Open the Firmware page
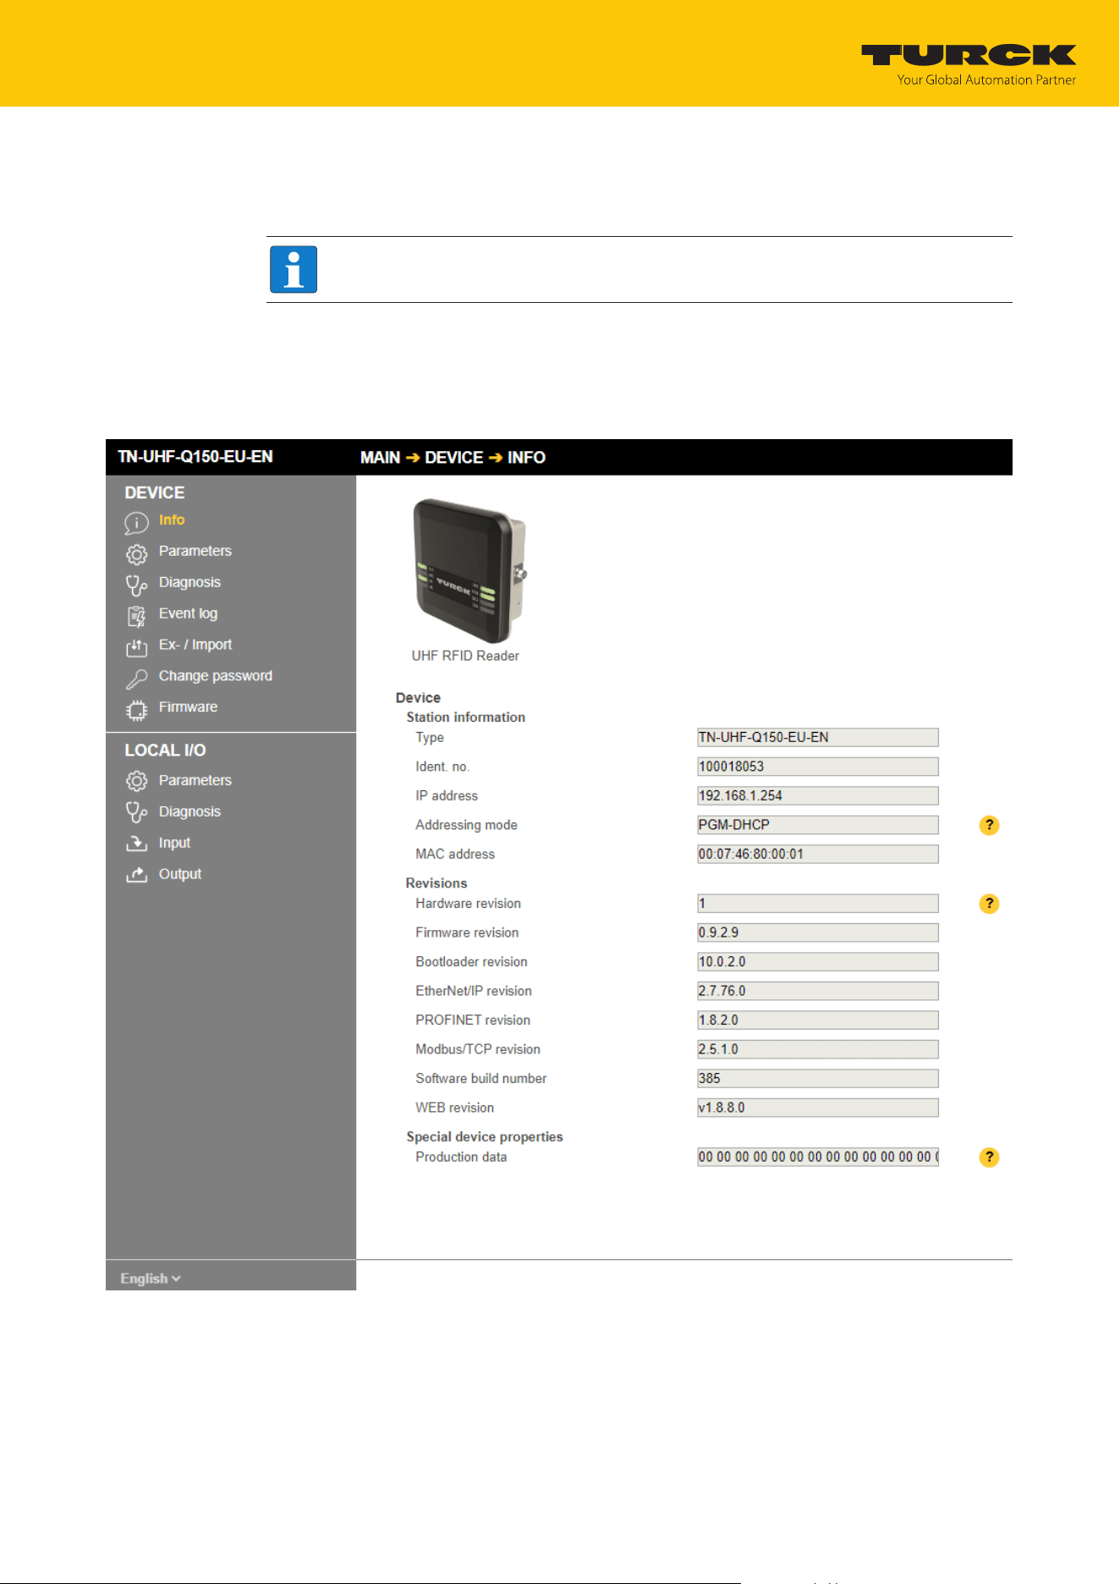The image size is (1120, 1584). (x=188, y=707)
